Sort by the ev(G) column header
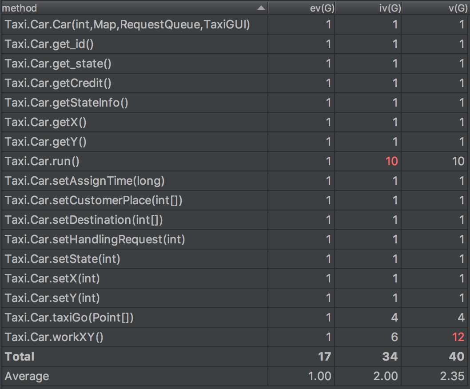The image size is (470, 389). coord(322,8)
